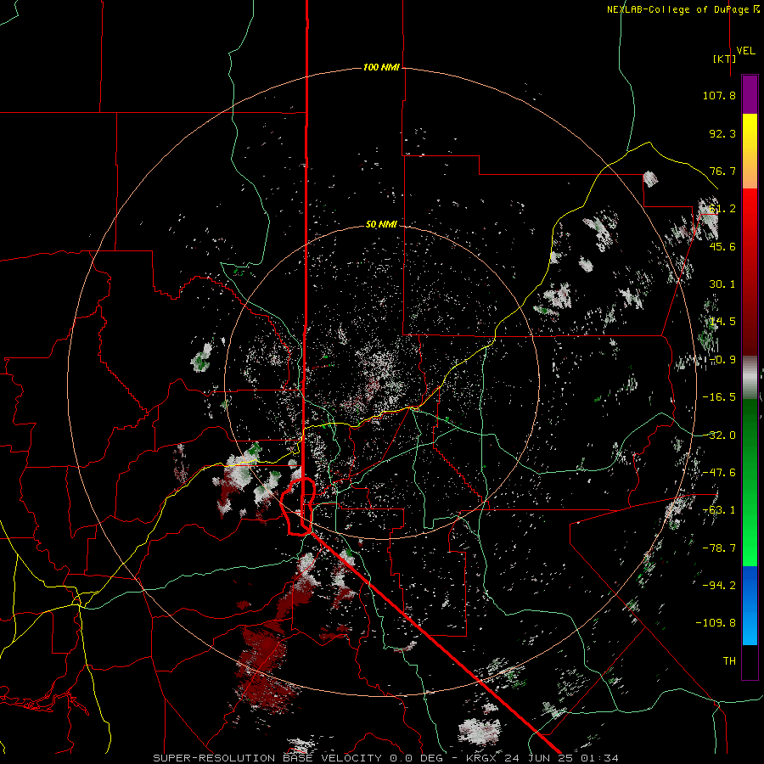Click the gray near-zero segment of color bar
Viewport: 764px width, 764px height.
click(750, 378)
